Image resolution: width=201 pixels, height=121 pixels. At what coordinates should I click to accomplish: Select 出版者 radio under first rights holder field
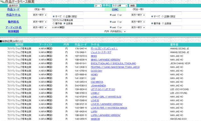click(64, 24)
